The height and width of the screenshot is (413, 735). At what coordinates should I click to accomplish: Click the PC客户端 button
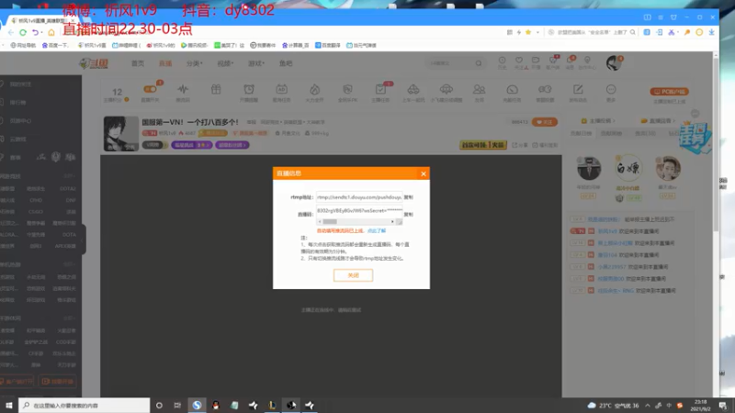(x=669, y=92)
